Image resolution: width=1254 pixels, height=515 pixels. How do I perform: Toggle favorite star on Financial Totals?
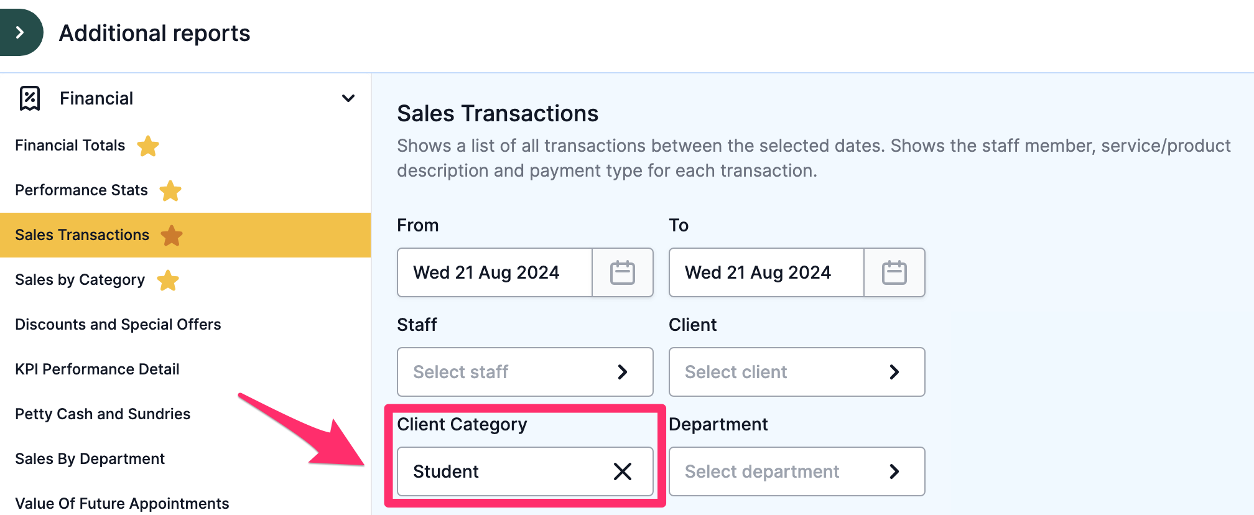[x=148, y=146]
